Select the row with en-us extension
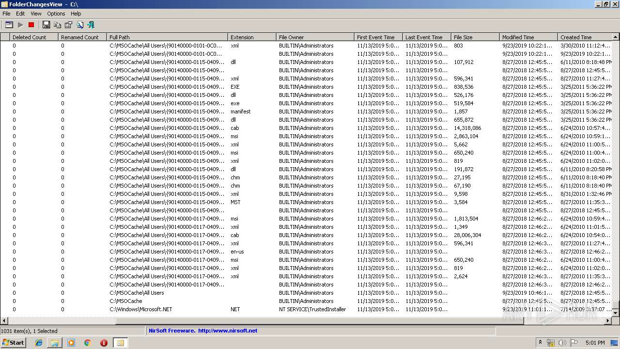The width and height of the screenshot is (620, 349). coord(306,252)
